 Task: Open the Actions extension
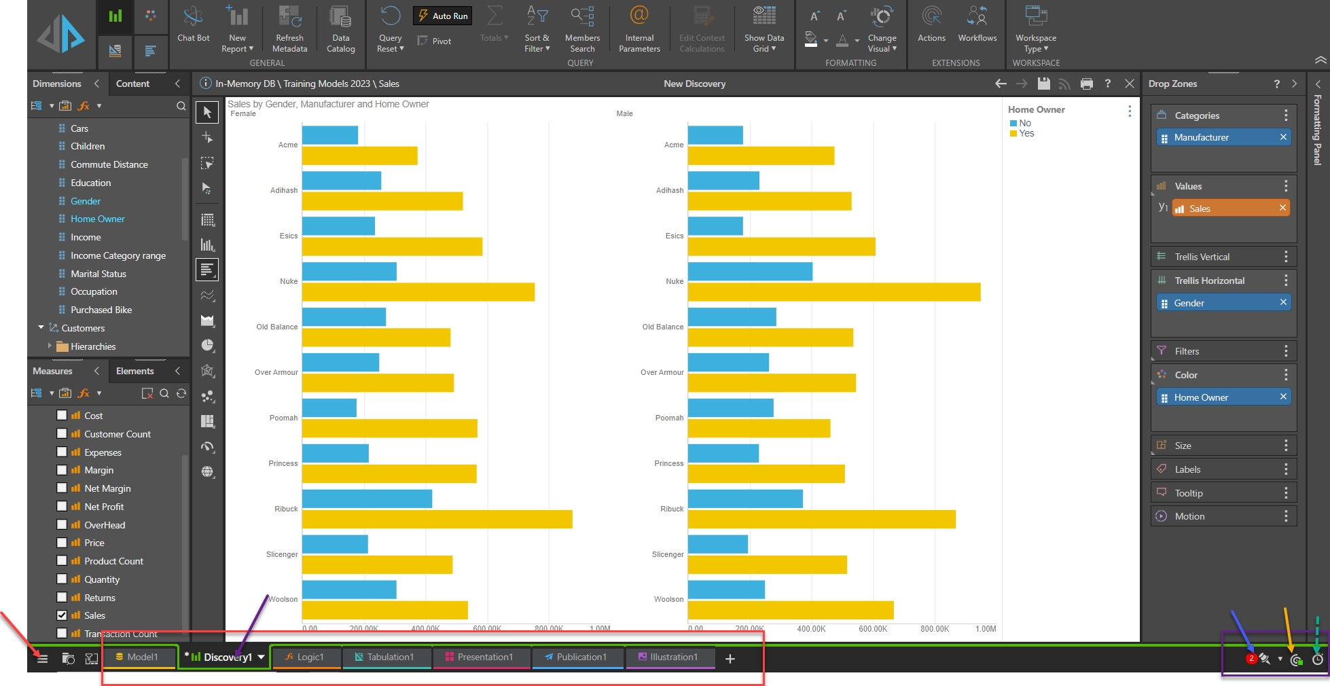click(x=931, y=25)
